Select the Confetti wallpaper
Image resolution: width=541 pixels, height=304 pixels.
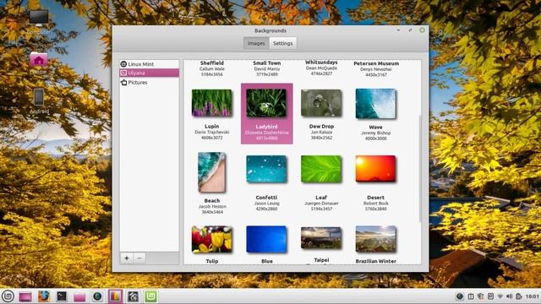click(266, 169)
